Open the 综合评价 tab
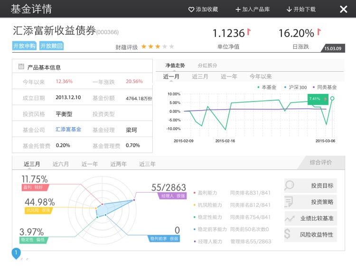The width and height of the screenshot is (356, 267). [321, 162]
